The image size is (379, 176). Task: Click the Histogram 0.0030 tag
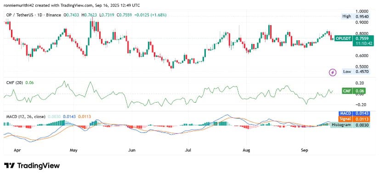pyautogui.click(x=350, y=125)
